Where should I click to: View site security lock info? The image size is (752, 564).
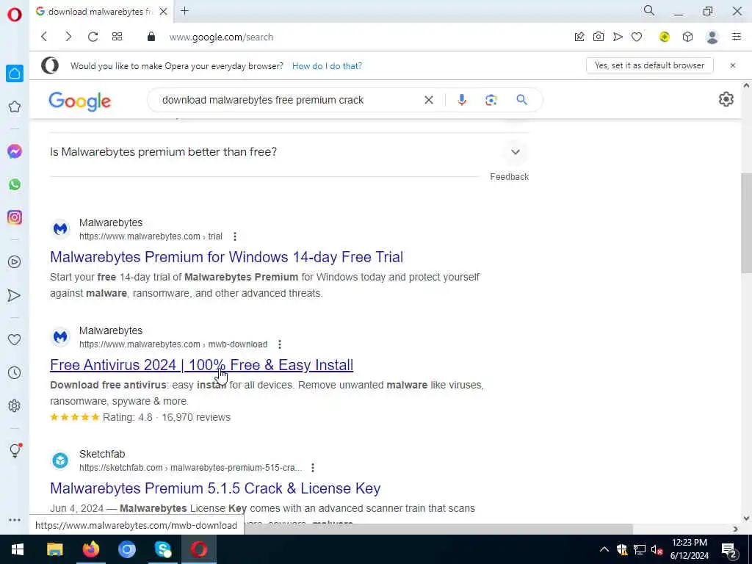[x=151, y=37]
